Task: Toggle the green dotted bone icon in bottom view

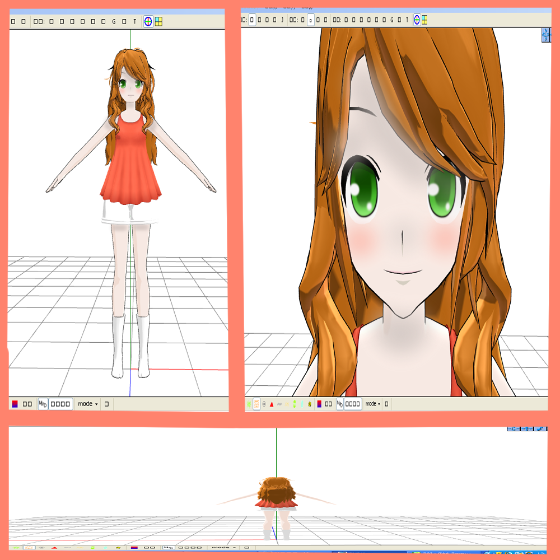Action: point(92,548)
